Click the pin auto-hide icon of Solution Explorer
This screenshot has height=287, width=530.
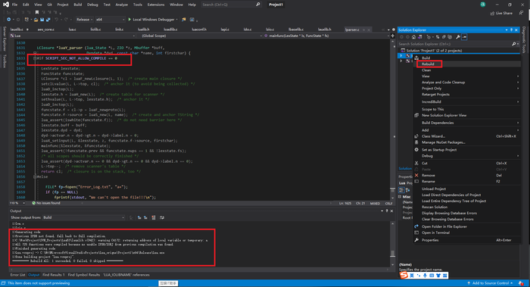pyautogui.click(x=511, y=30)
